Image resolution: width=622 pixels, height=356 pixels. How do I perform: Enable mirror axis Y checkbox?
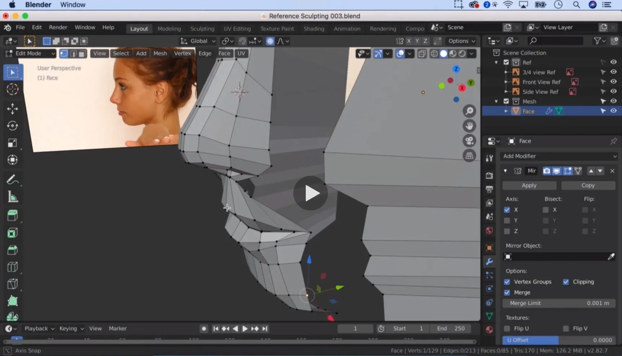507,220
